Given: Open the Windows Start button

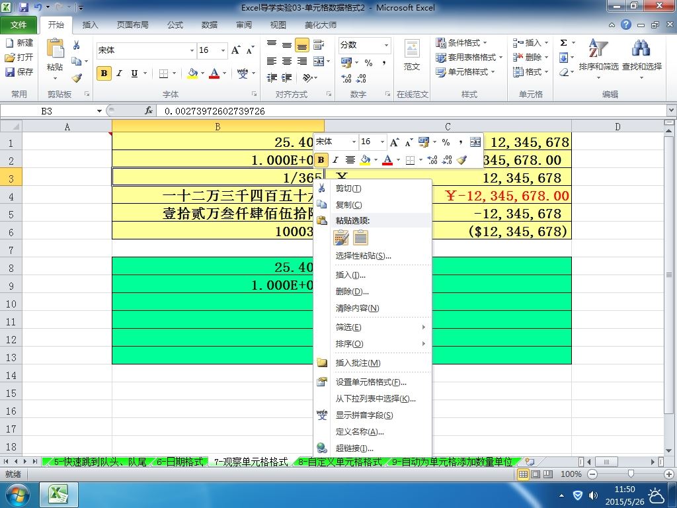Looking at the screenshot, I should [x=17, y=495].
